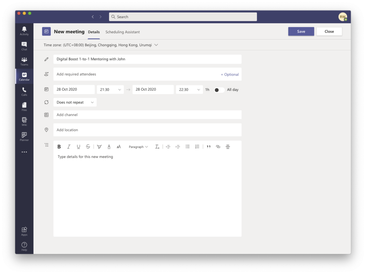The height and width of the screenshot is (274, 366).
Task: Open the Planner app icon
Action: [x=24, y=136]
